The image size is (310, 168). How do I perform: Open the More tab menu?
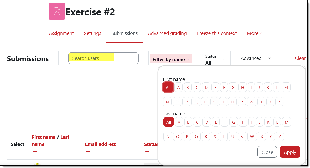(x=255, y=33)
